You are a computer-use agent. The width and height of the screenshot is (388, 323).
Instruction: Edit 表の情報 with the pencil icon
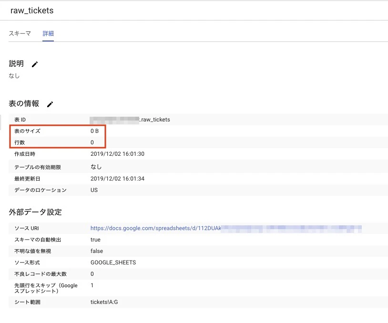pyautogui.click(x=50, y=104)
